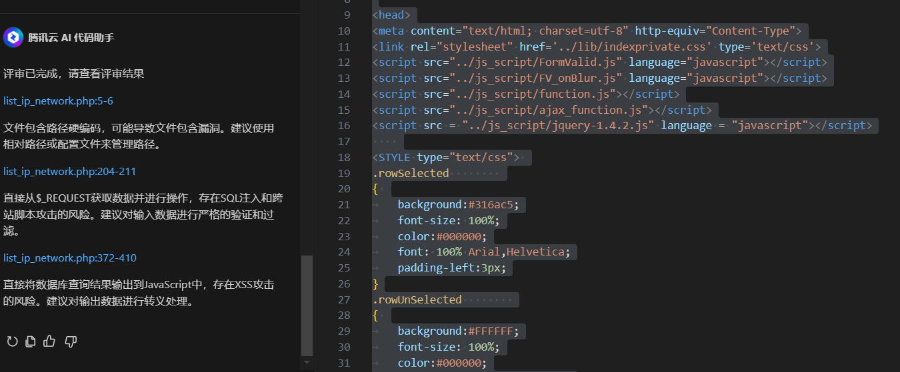Click the Tencent Cloud AI assistant logo
The width and height of the screenshot is (900, 372).
coord(13,38)
